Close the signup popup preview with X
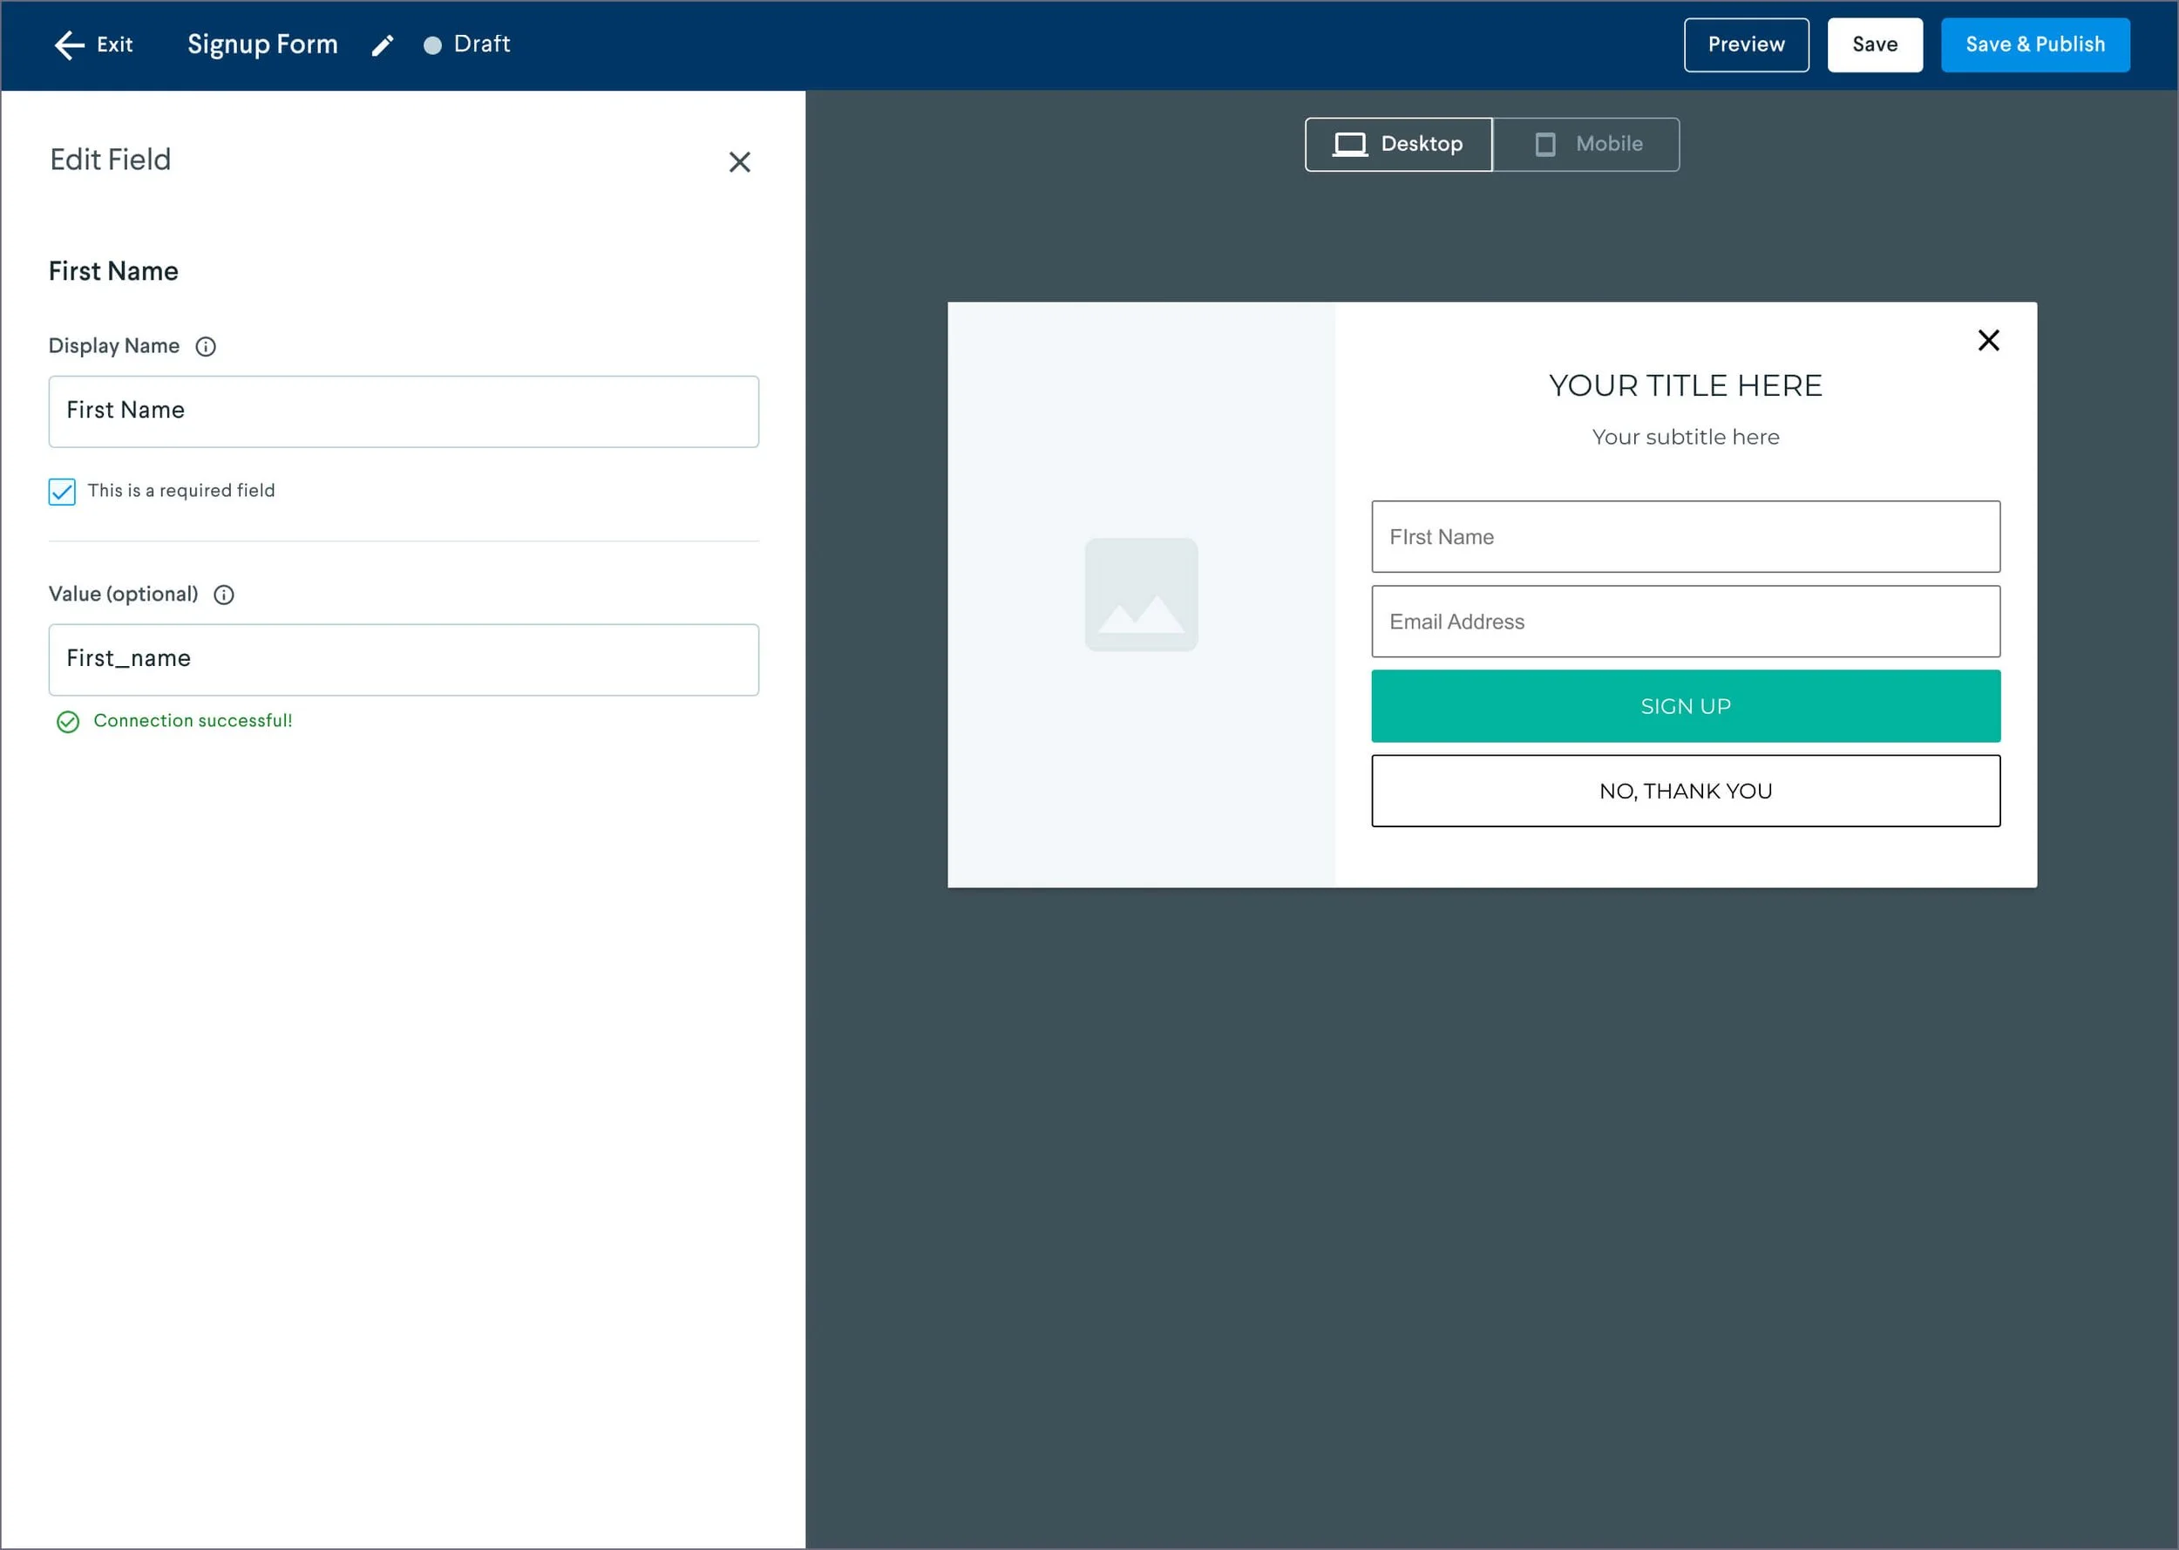The height and width of the screenshot is (1550, 2179). [1988, 341]
